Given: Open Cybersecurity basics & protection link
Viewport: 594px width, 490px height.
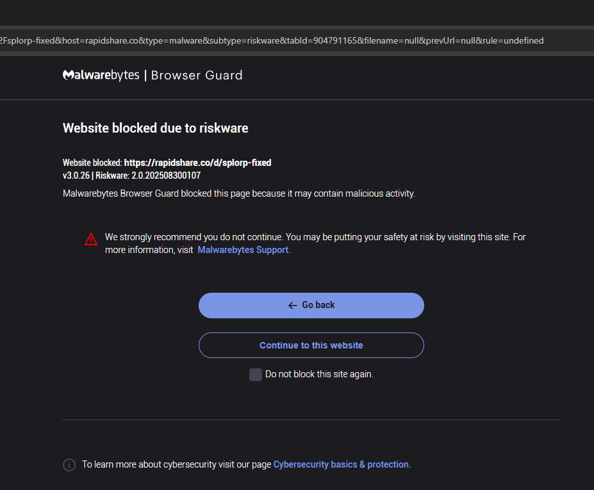Looking at the screenshot, I should [x=342, y=464].
